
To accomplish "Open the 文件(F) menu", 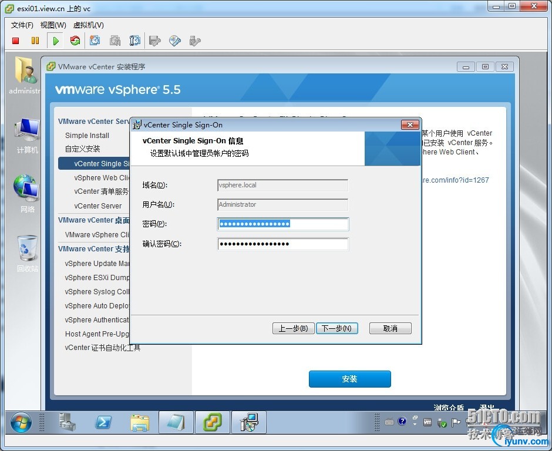I will pyautogui.click(x=22, y=25).
